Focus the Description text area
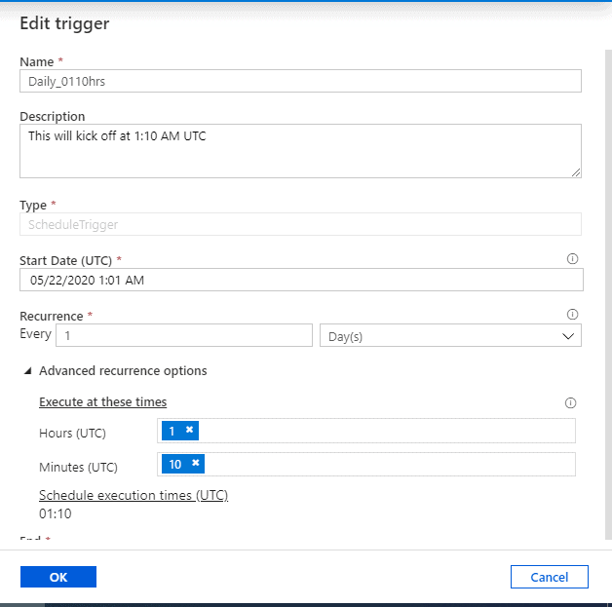 pyautogui.click(x=300, y=151)
